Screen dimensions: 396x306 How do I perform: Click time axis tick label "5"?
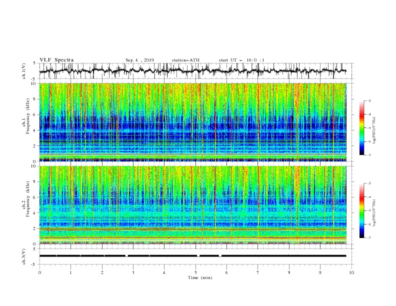[x=195, y=272]
